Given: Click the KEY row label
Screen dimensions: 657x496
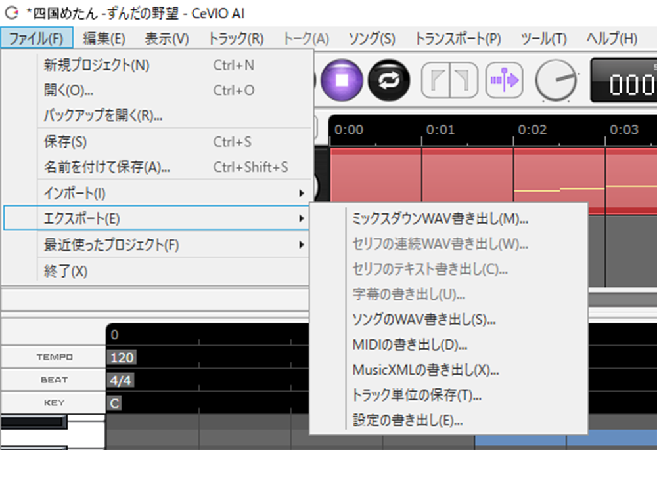Looking at the screenshot, I should pyautogui.click(x=54, y=403).
